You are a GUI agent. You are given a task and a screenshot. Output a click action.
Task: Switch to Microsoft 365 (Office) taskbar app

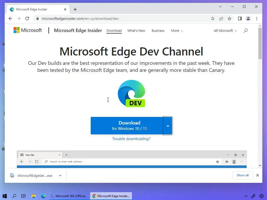coord(69,196)
